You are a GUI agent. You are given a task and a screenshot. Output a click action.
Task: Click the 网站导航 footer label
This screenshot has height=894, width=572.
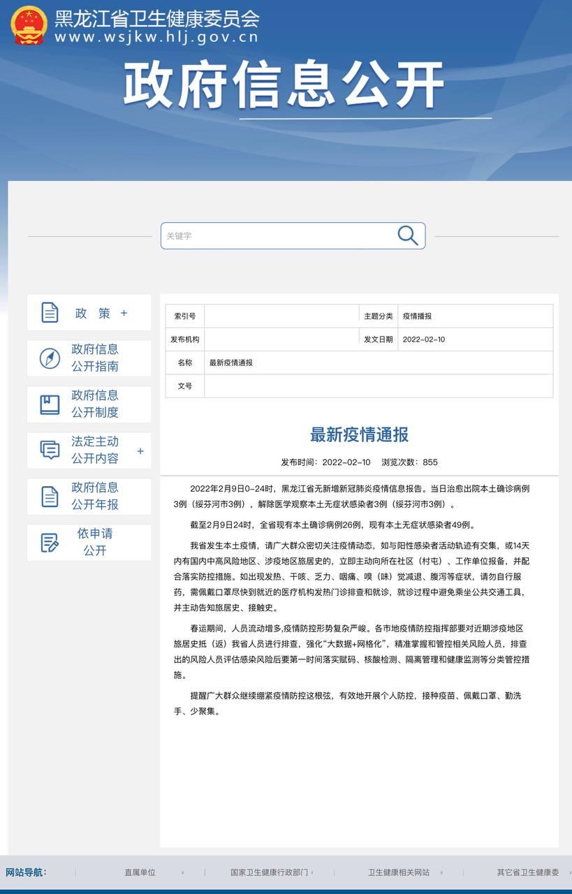pyautogui.click(x=26, y=872)
